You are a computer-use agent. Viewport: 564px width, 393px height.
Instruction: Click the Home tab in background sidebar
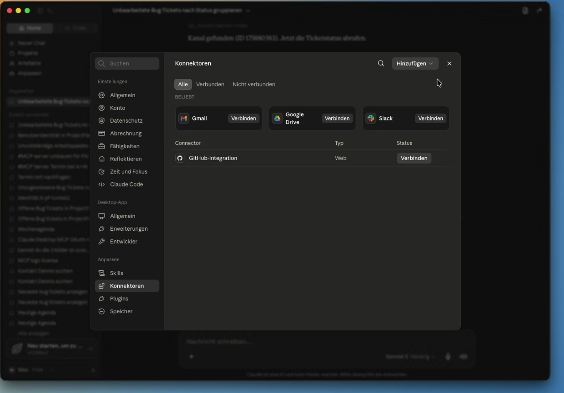click(x=30, y=28)
